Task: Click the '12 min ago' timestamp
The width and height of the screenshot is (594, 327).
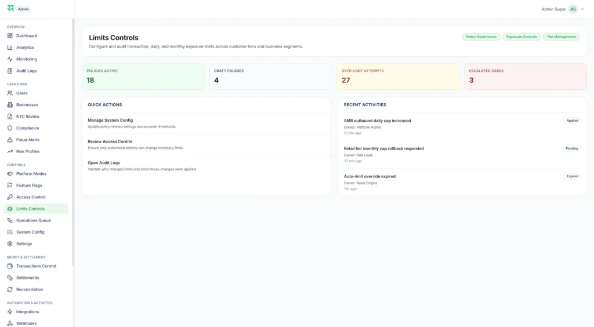Action: tap(352, 133)
